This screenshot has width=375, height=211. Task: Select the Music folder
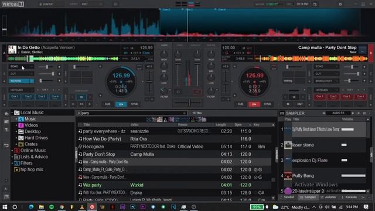coord(30,119)
